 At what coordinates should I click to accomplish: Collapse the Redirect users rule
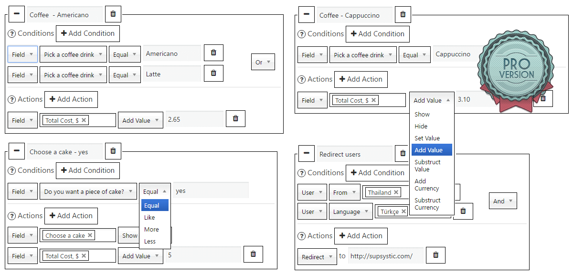[306, 153]
